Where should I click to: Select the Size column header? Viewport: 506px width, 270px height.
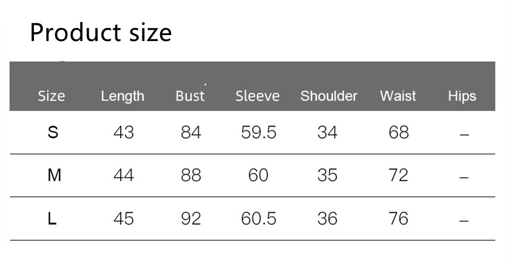click(51, 96)
